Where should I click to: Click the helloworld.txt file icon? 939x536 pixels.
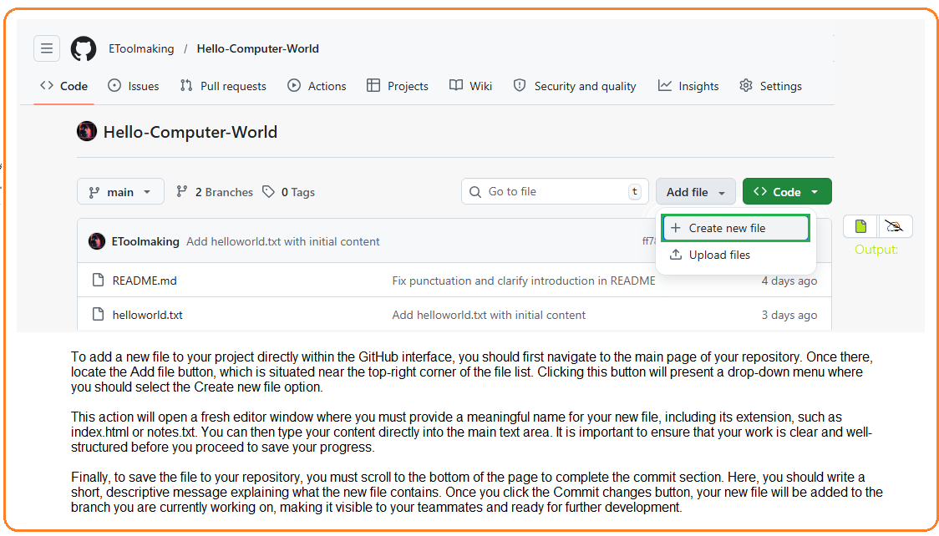click(x=99, y=314)
